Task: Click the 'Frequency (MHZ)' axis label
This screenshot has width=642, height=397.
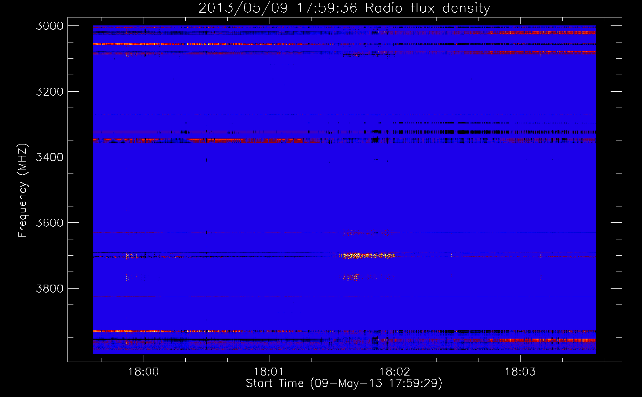Action: point(23,191)
